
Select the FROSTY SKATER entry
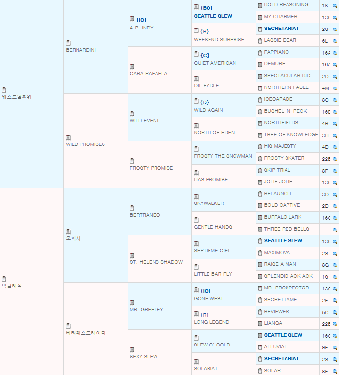click(284, 158)
